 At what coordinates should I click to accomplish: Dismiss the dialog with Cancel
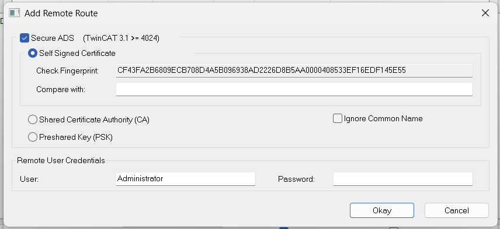click(x=457, y=210)
